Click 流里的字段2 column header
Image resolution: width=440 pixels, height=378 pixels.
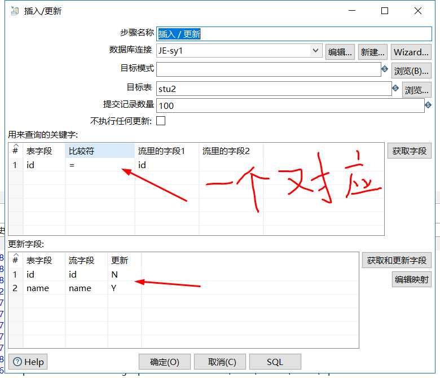click(231, 151)
